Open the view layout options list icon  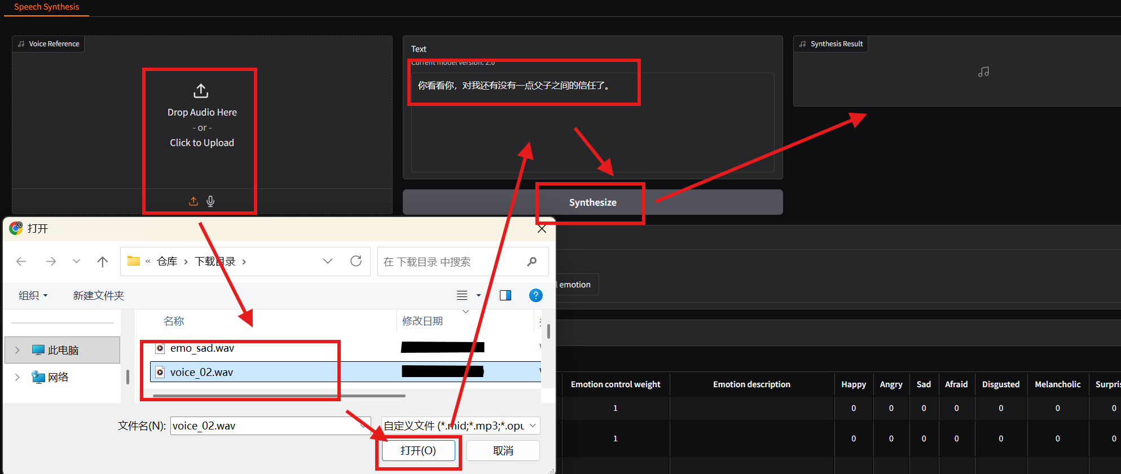click(x=462, y=295)
